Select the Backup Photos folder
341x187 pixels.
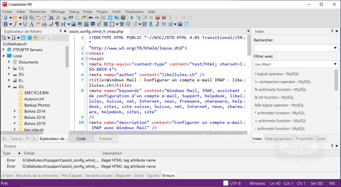pyautogui.click(x=37, y=105)
